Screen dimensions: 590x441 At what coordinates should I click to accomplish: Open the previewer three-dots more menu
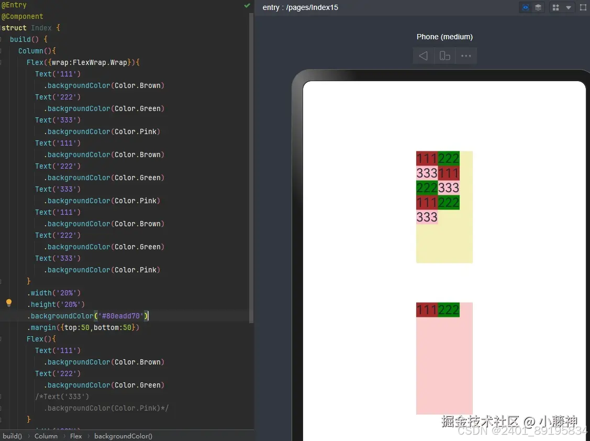point(466,56)
